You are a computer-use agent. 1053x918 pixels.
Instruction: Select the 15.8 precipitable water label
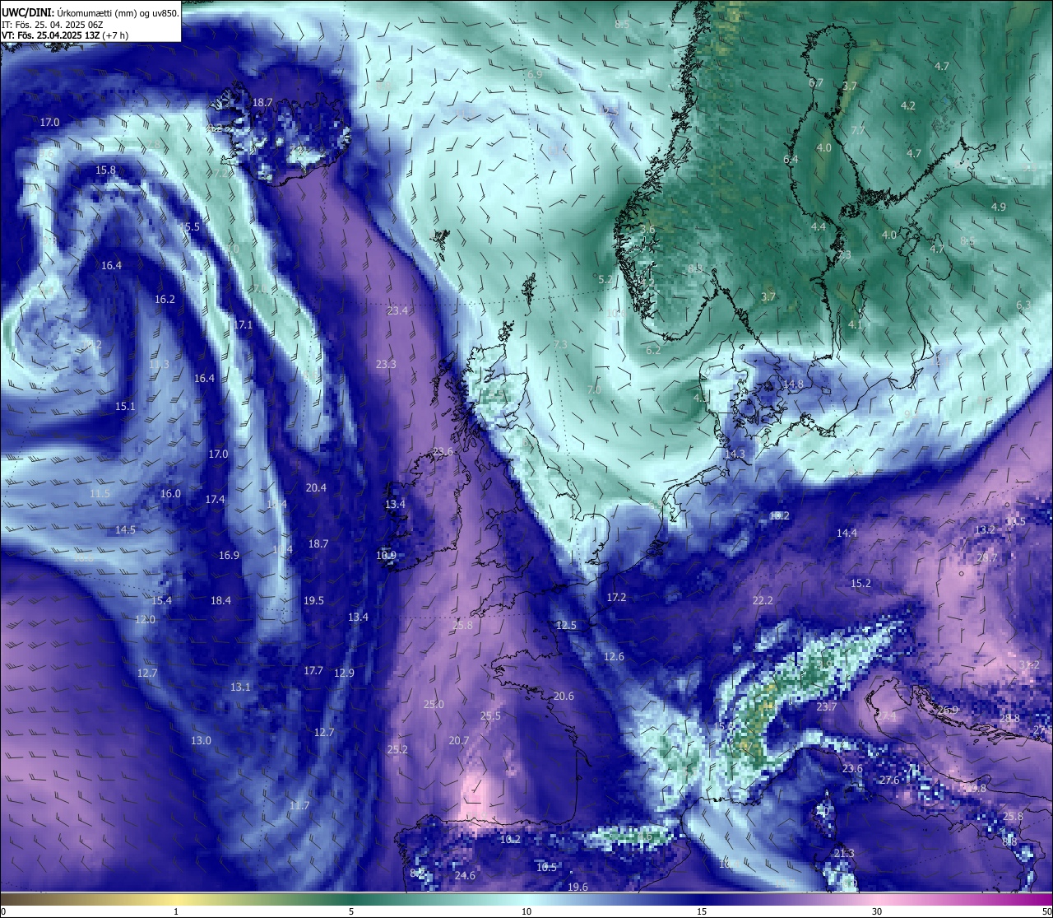click(105, 170)
